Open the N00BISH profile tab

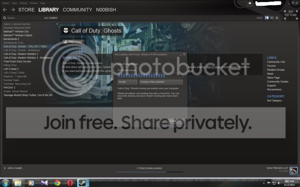[106, 10]
